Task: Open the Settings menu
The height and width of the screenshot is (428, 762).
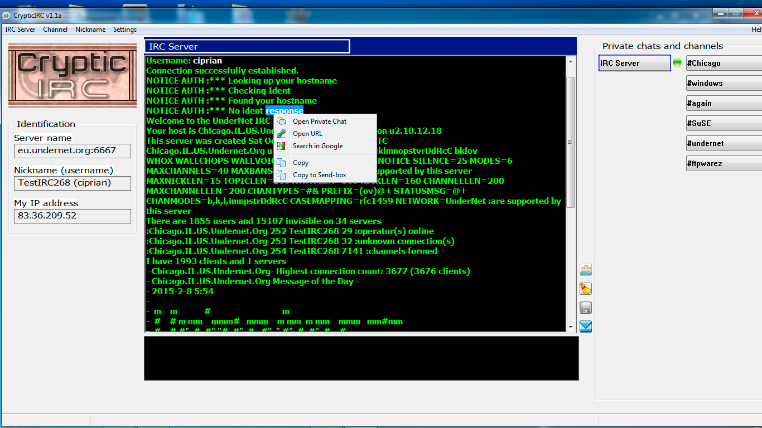Action: click(x=125, y=30)
